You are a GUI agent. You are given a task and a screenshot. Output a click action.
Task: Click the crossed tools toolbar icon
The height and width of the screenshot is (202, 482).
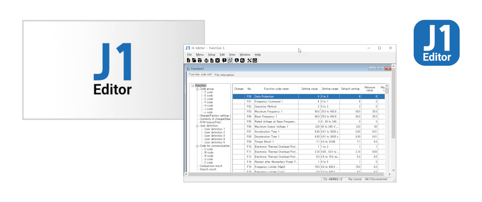249,60
